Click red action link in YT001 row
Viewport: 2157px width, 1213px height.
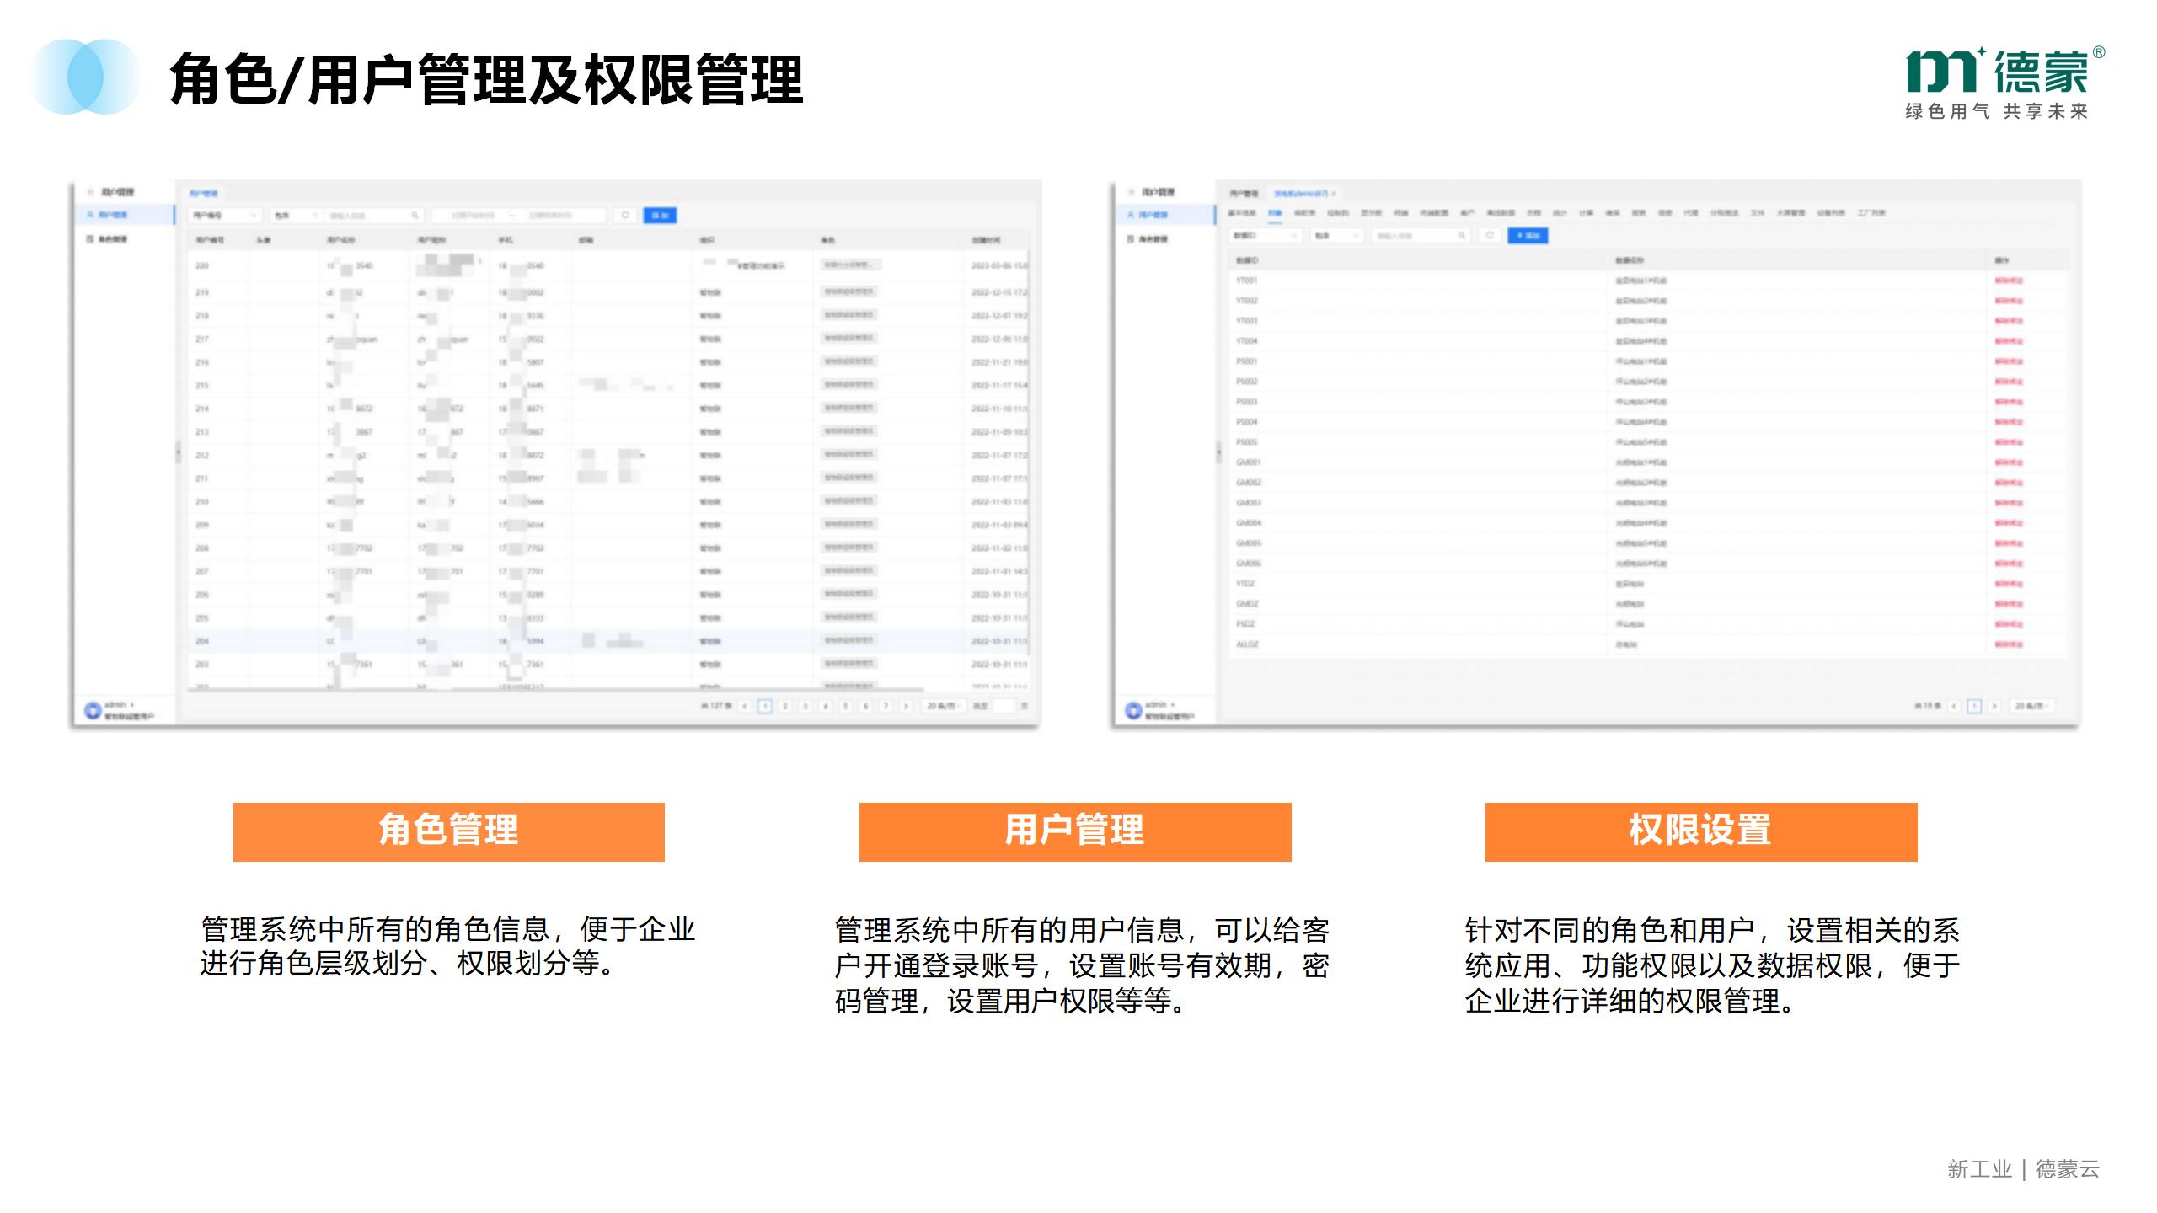2009,281
